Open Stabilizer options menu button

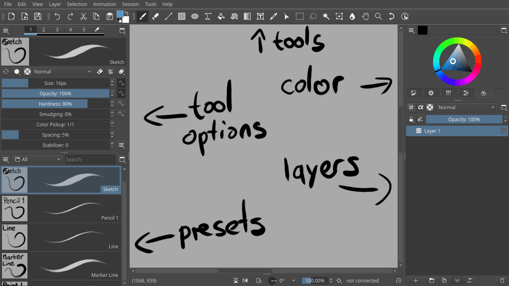point(122,145)
